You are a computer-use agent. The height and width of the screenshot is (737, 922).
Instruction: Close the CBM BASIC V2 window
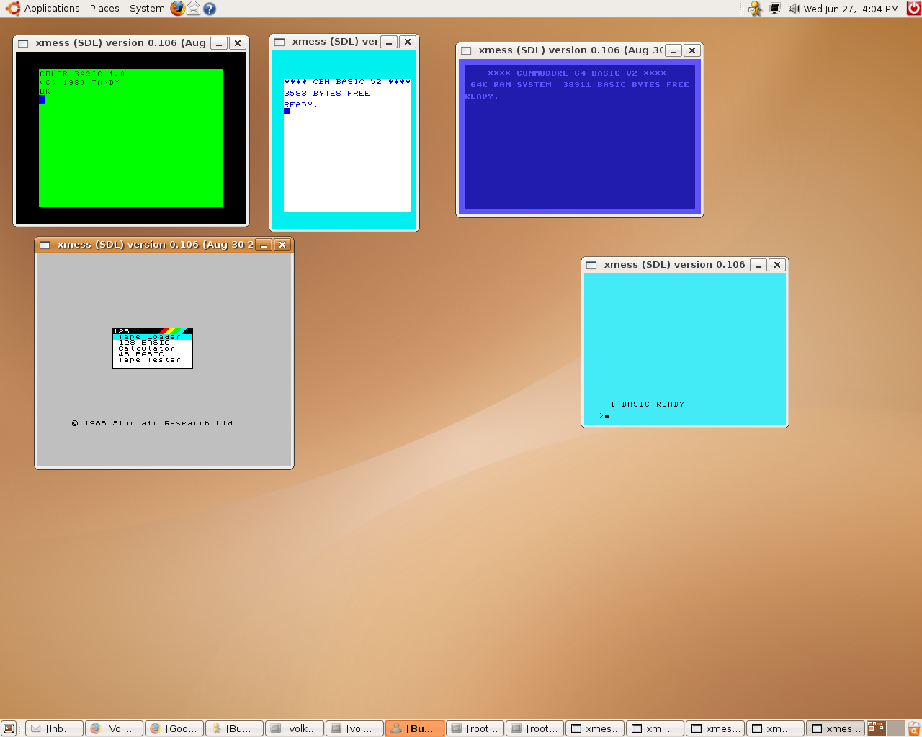pos(408,42)
